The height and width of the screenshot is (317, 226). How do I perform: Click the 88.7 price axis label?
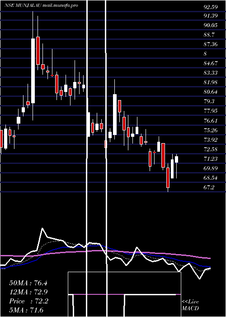coord(209,35)
